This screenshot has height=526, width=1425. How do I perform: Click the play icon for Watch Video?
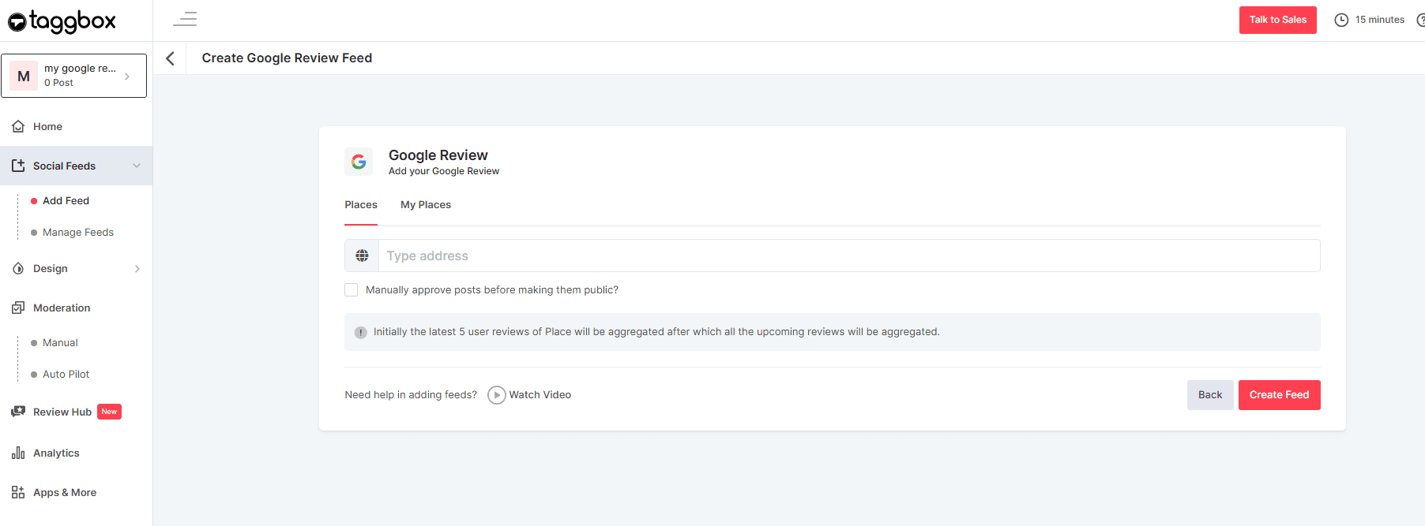pyautogui.click(x=497, y=395)
